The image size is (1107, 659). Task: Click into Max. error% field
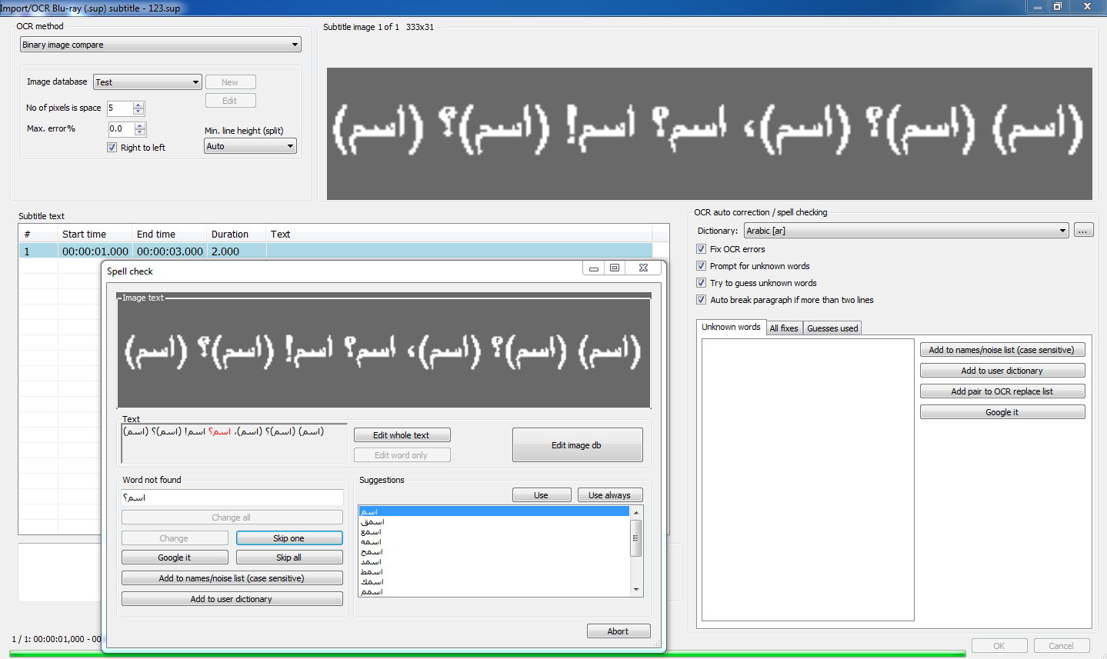[121, 129]
